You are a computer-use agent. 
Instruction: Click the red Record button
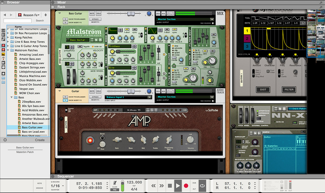pyautogui.click(x=186, y=186)
